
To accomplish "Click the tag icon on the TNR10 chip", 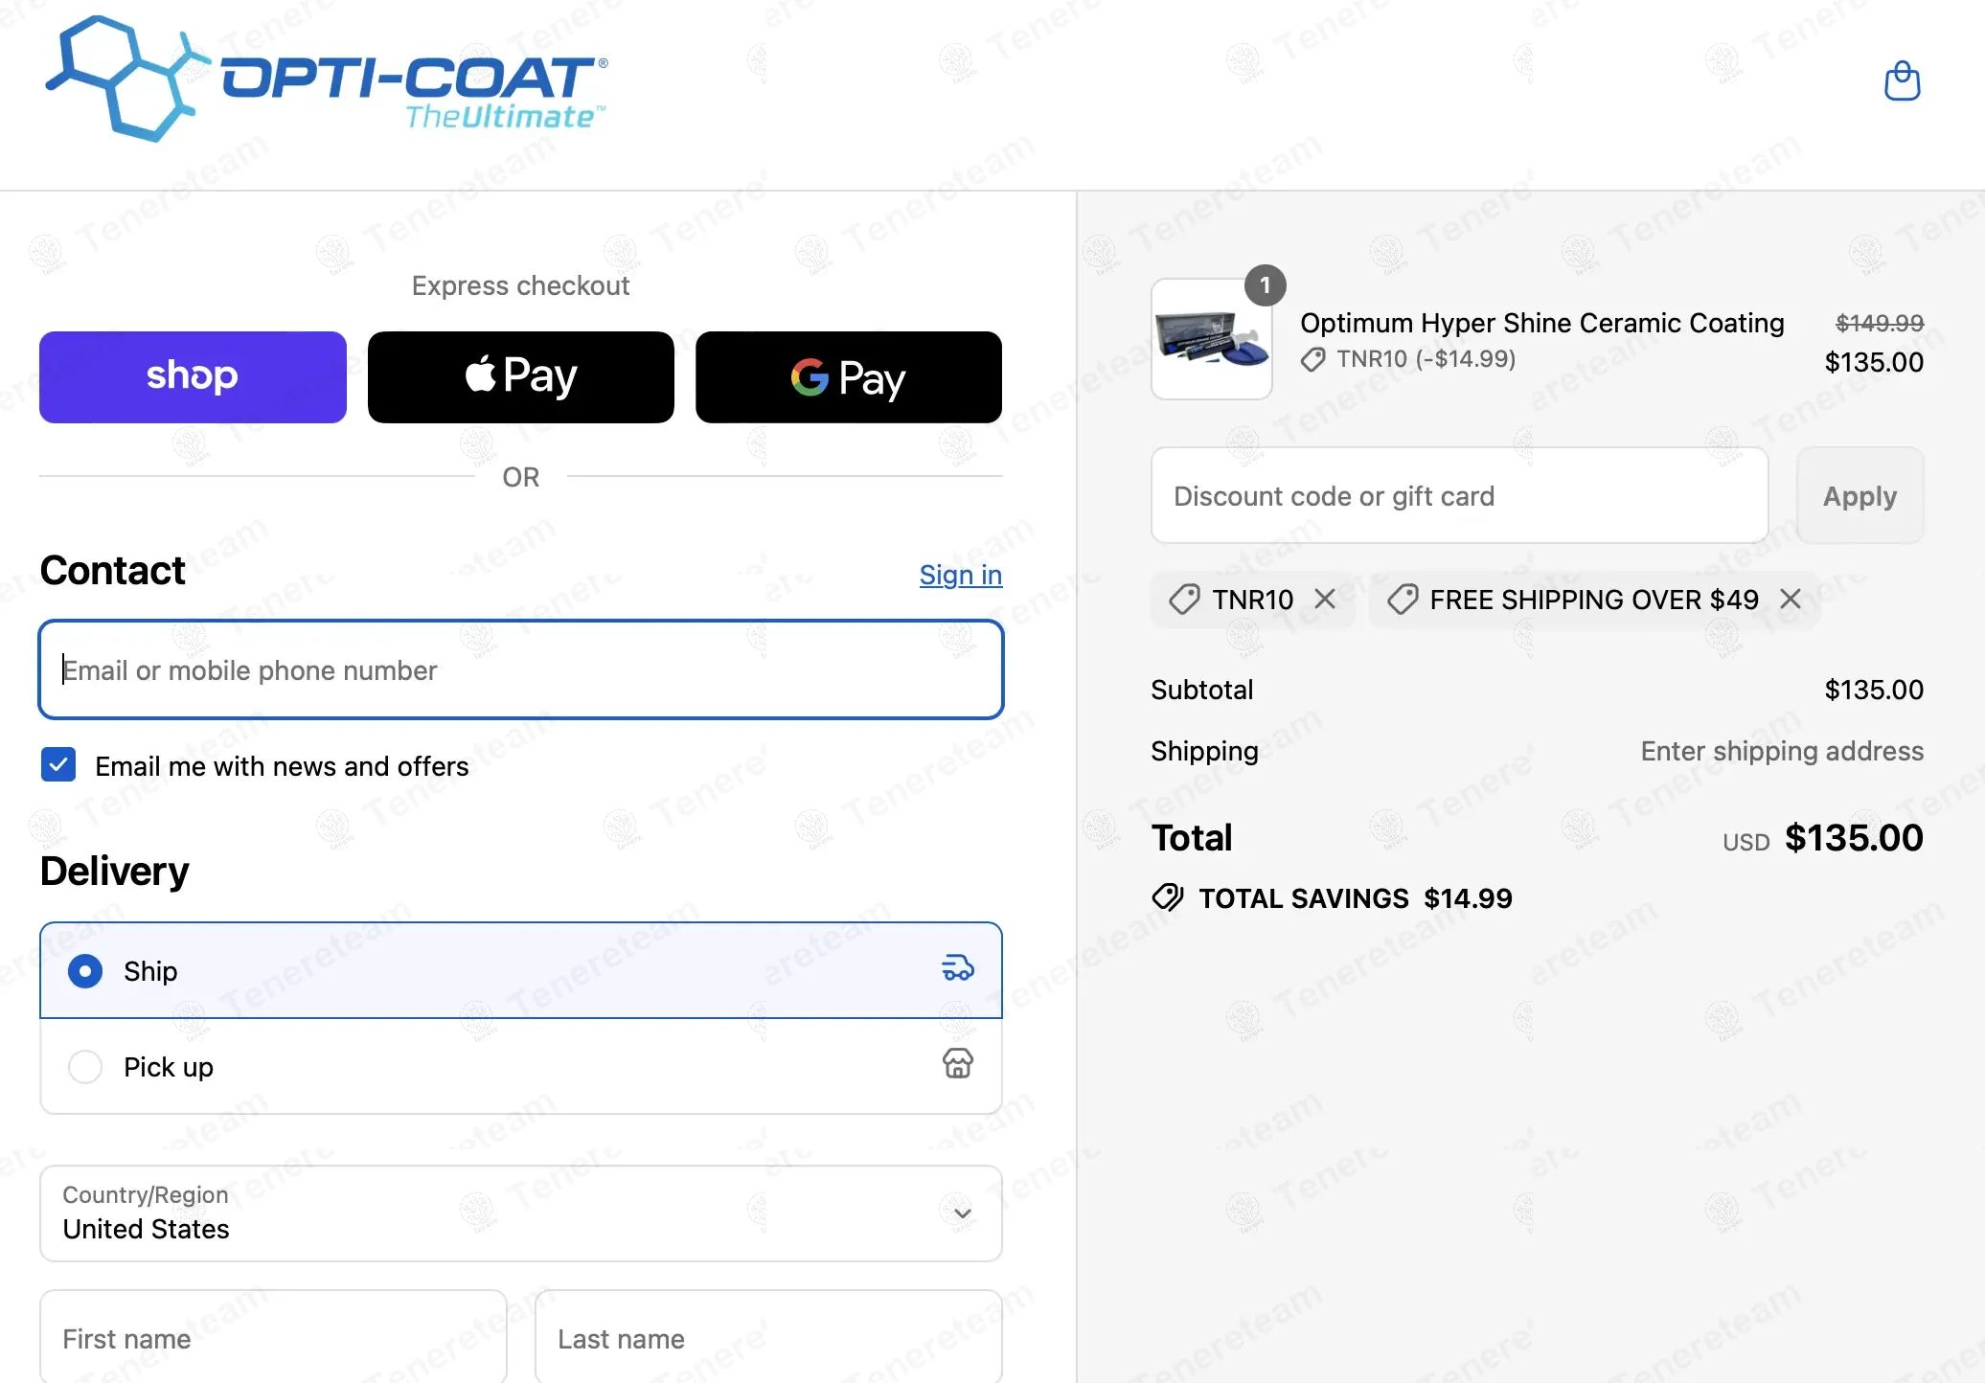I will 1184,600.
